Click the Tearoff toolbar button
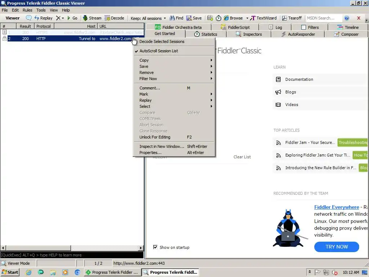The height and width of the screenshot is (277, 369). tap(292, 18)
